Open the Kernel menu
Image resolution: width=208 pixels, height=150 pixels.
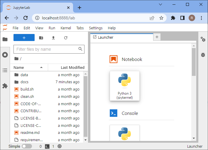(66, 28)
